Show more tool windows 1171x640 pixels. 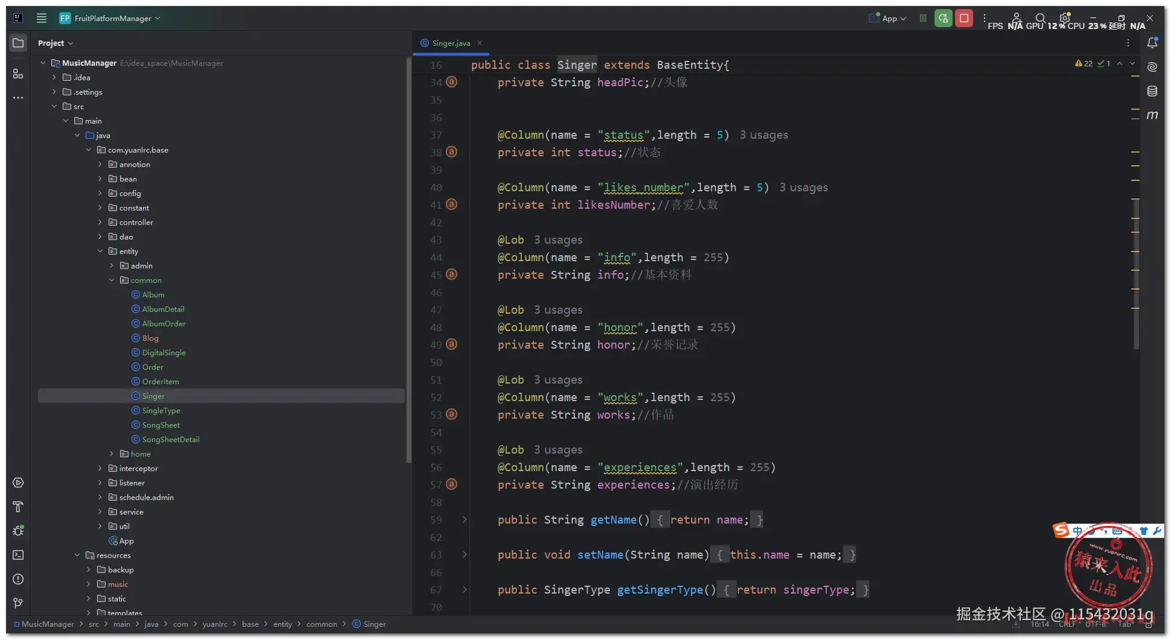18,98
